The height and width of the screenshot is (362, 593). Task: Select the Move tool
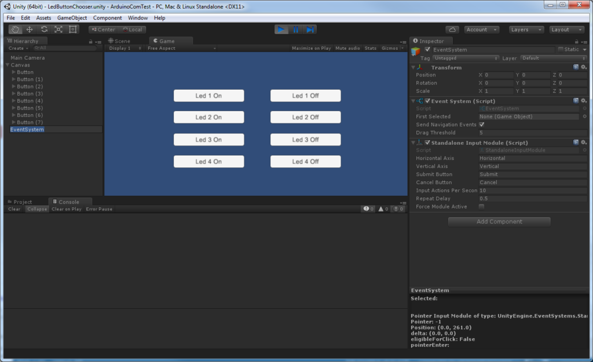(x=30, y=30)
